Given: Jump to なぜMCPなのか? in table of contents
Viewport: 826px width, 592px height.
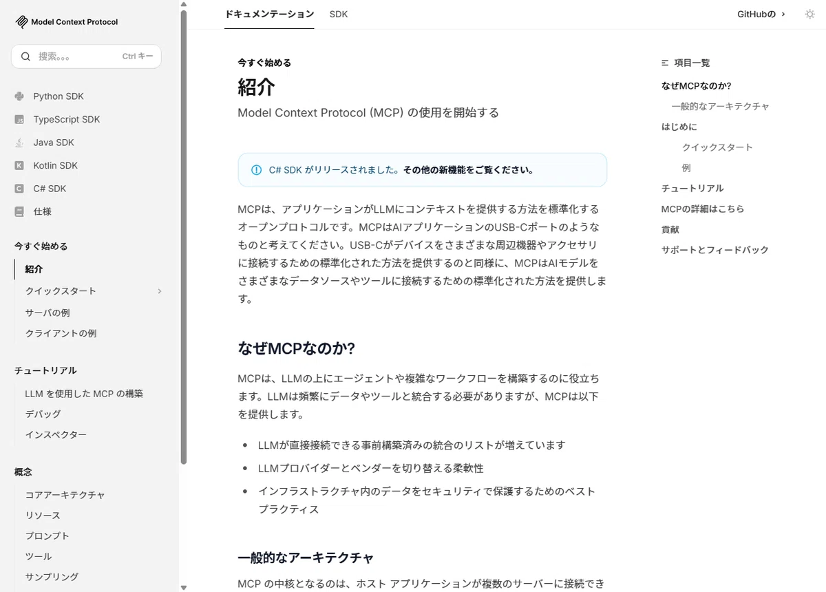Looking at the screenshot, I should click(696, 86).
